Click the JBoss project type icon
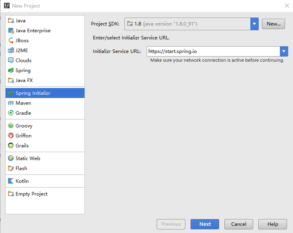293x233 pixels. click(11, 41)
